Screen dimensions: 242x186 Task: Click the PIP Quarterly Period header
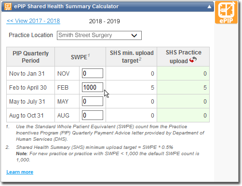coord(30,57)
